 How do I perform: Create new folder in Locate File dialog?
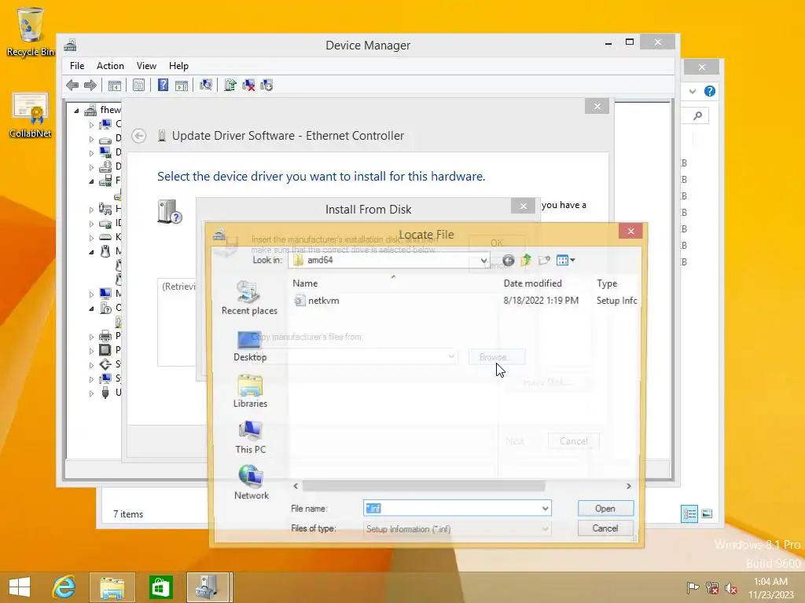(544, 261)
